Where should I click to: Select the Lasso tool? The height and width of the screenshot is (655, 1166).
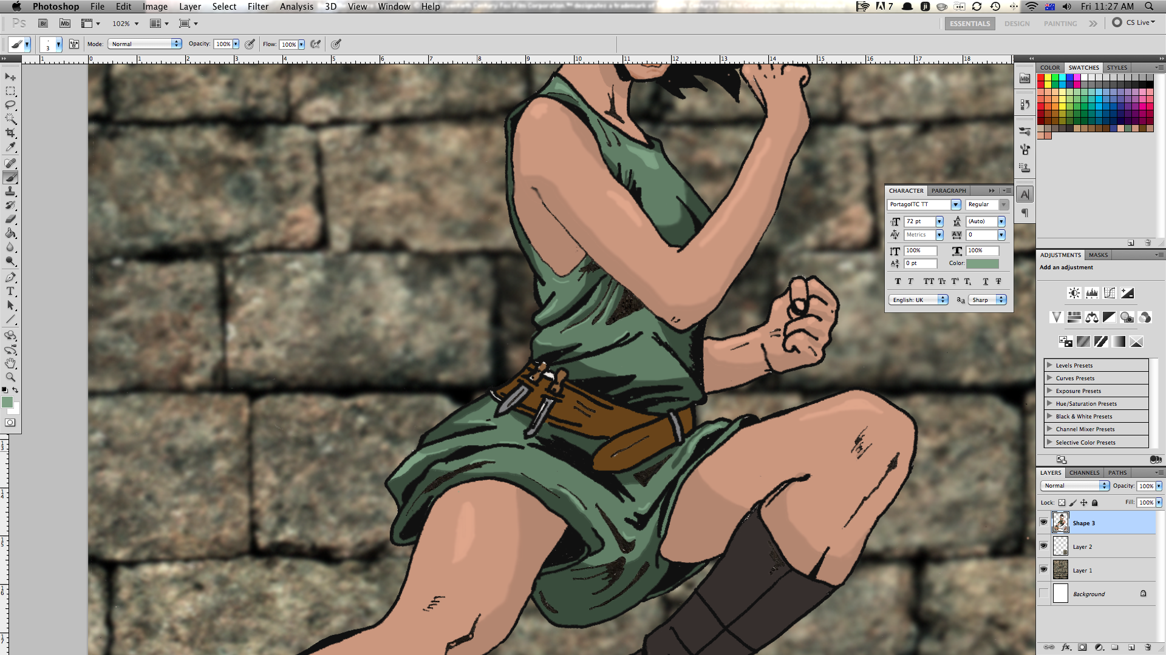[x=10, y=105]
